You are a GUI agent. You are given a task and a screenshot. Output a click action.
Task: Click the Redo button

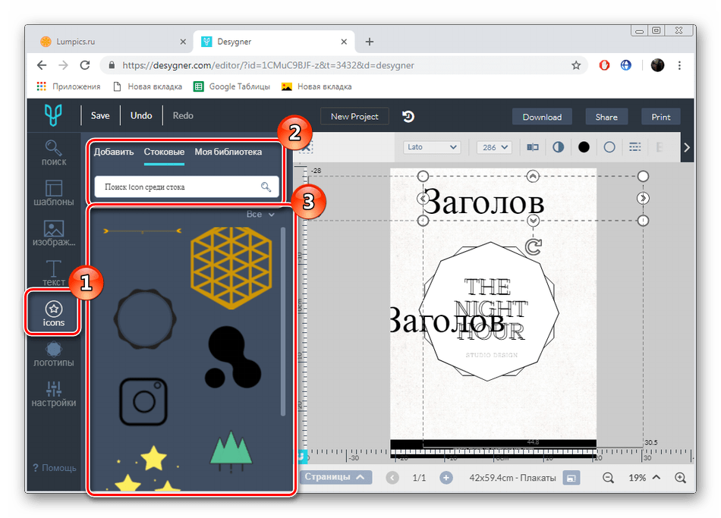pyautogui.click(x=183, y=115)
